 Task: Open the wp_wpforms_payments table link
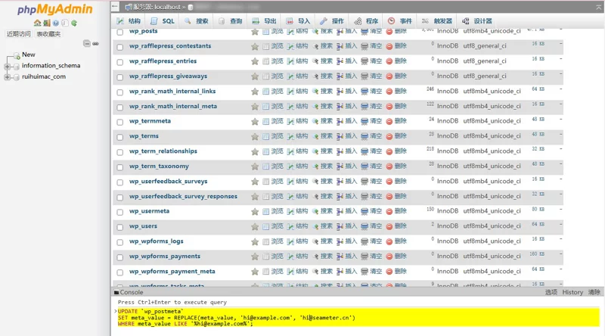pos(165,256)
